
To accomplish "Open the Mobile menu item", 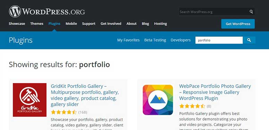I will point(71,24).
